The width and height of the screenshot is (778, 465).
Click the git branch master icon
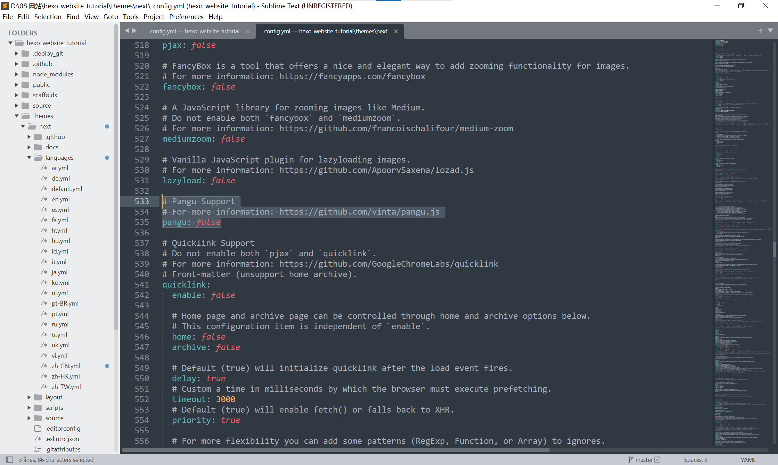[x=630, y=459]
